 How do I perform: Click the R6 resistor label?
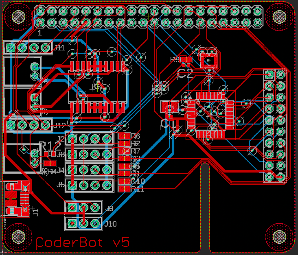tap(135, 136)
